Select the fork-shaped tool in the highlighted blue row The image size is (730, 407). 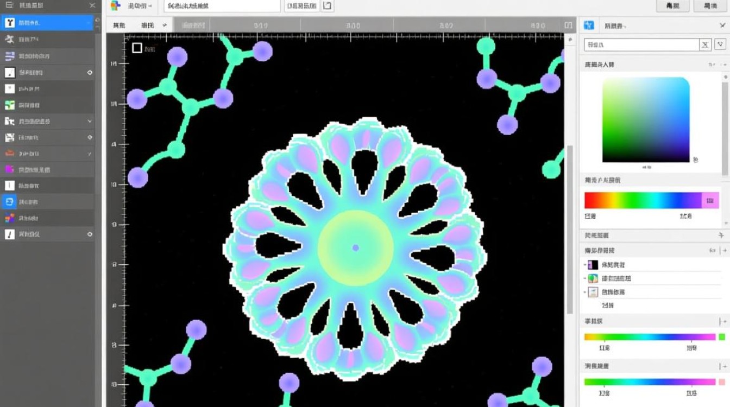(9, 23)
